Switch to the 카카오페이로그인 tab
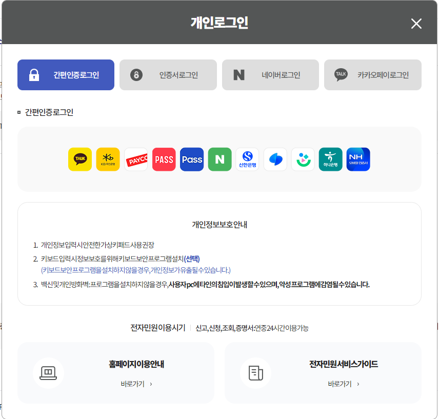Image resolution: width=439 pixels, height=419 pixels. [x=373, y=75]
